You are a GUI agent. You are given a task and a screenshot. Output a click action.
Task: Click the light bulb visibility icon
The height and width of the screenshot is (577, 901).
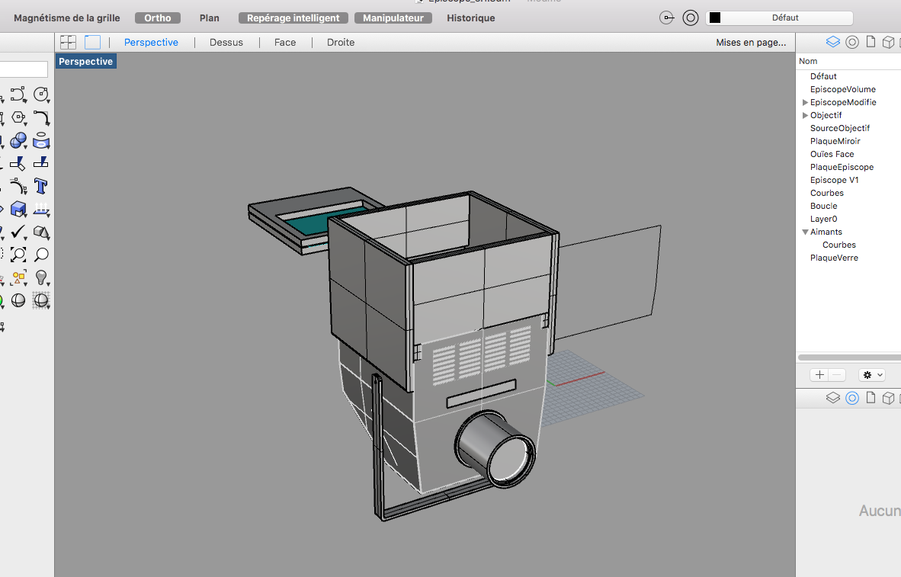pos(41,277)
